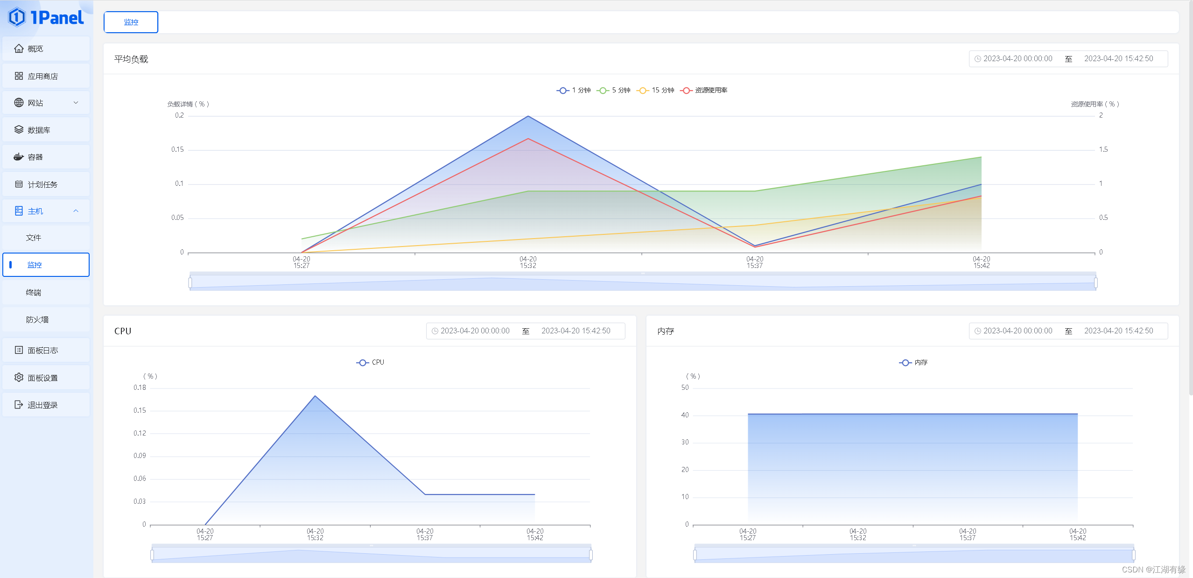Screen dimensions: 1193x578
Task: Click right handle of CPU zoom slider
Action: (x=591, y=555)
